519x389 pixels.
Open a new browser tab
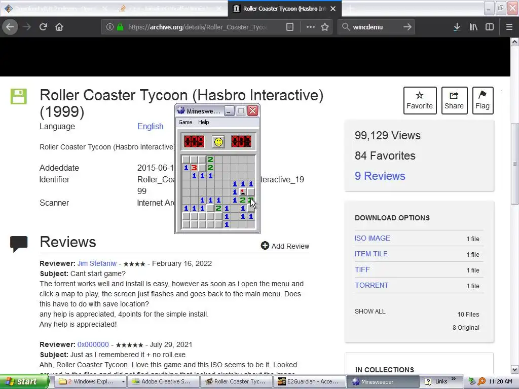pyautogui.click(x=350, y=9)
